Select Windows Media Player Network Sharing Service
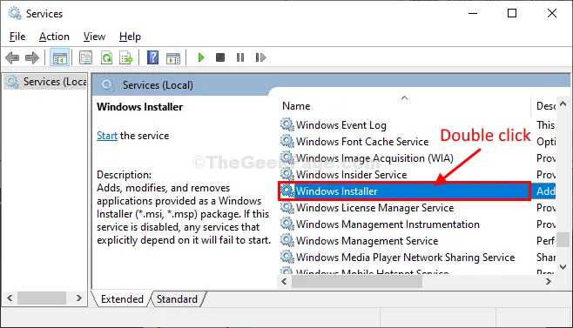The height and width of the screenshot is (328, 573). pos(405,258)
